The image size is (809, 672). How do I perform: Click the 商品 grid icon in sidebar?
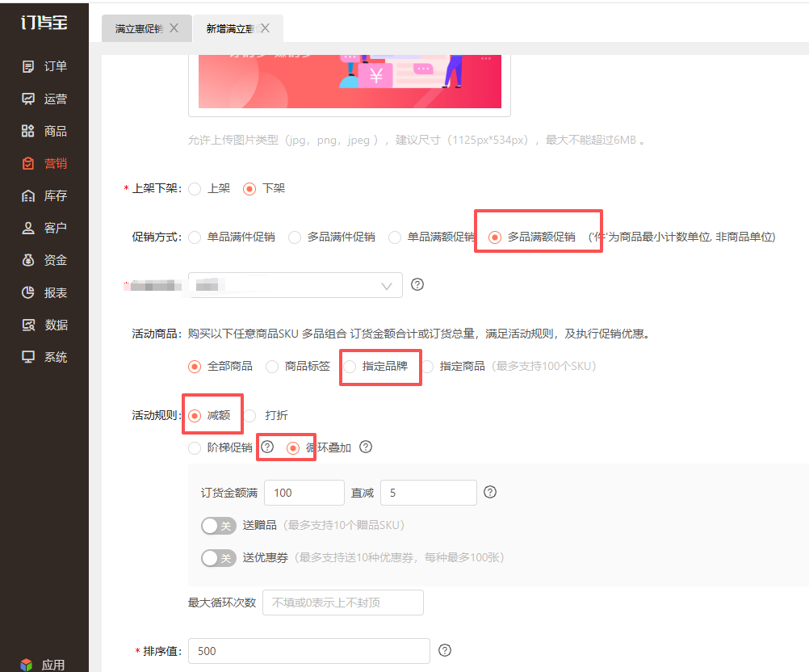click(28, 131)
